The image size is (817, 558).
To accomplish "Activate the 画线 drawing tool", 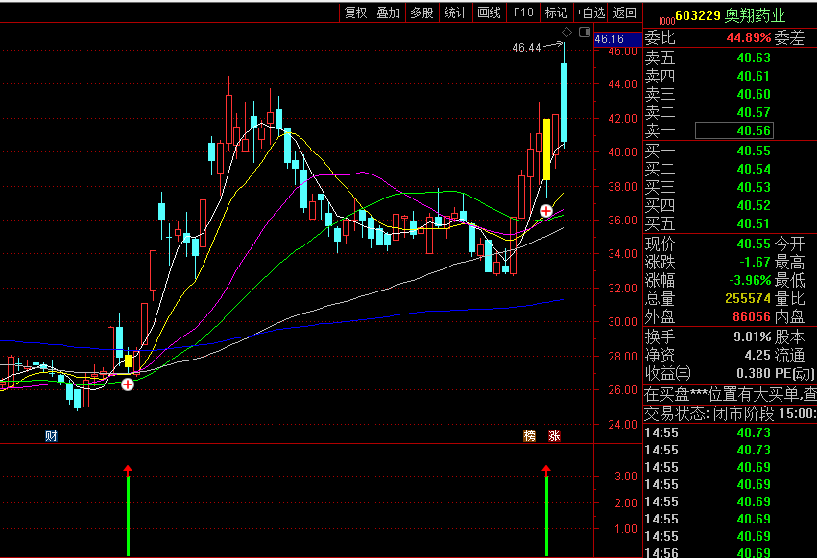I will click(x=490, y=12).
